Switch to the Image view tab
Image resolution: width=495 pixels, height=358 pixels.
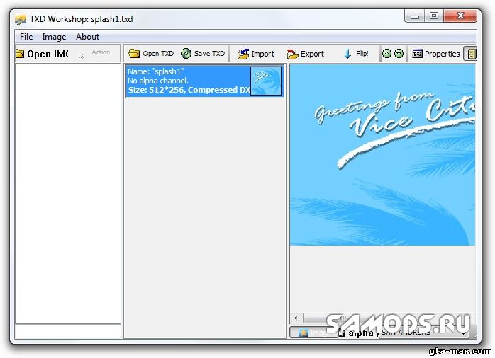[x=313, y=333]
